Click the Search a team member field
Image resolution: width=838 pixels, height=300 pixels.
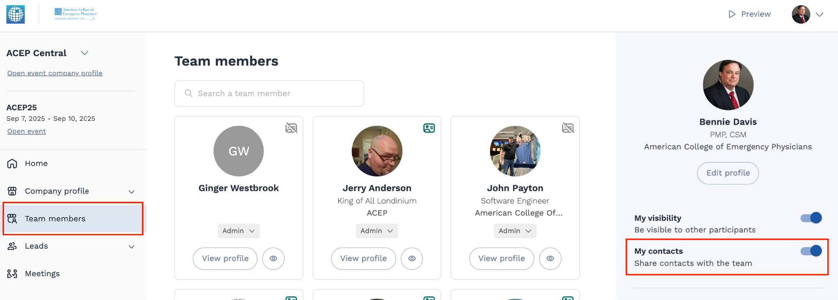coord(275,93)
